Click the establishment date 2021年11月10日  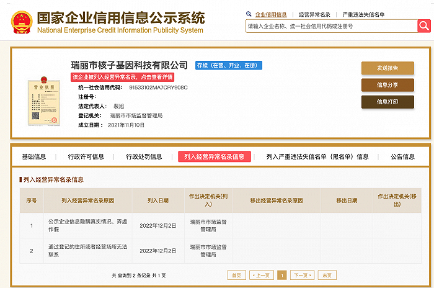pyautogui.click(x=126, y=125)
